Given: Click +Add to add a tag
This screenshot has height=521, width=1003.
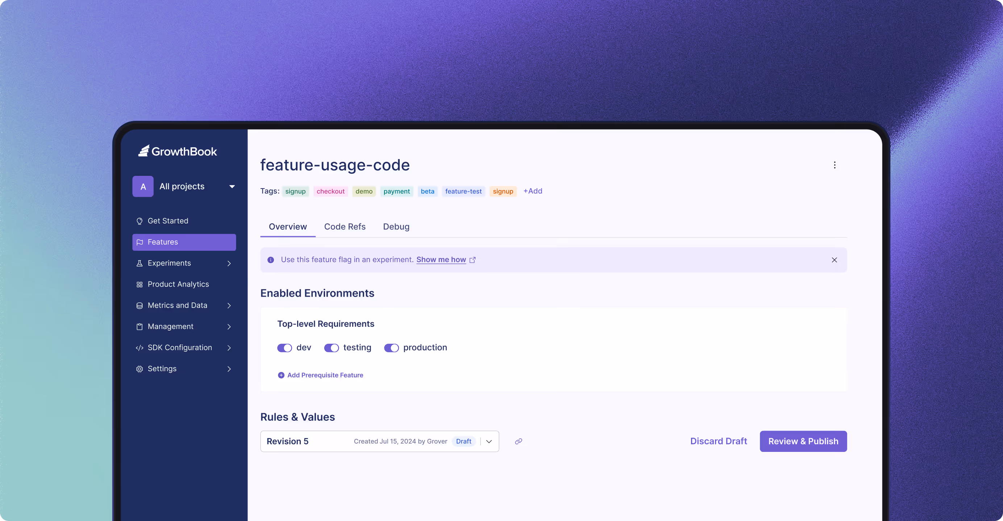Looking at the screenshot, I should [x=533, y=191].
